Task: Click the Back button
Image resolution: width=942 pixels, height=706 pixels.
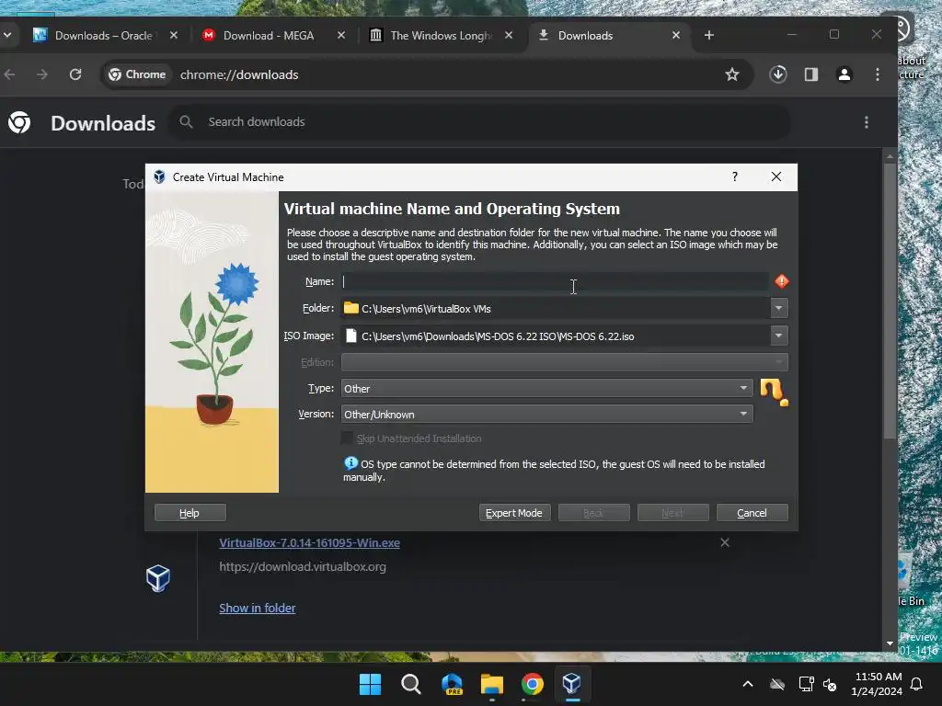Action: click(x=593, y=513)
